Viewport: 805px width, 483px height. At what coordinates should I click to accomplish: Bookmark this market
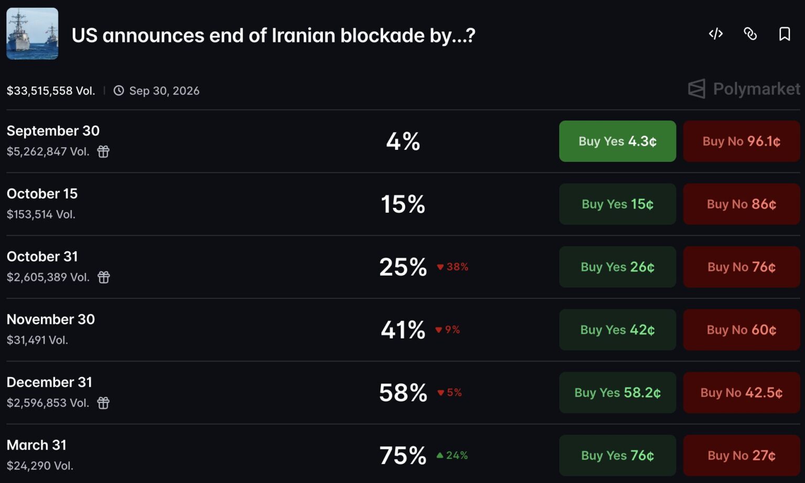pos(785,34)
